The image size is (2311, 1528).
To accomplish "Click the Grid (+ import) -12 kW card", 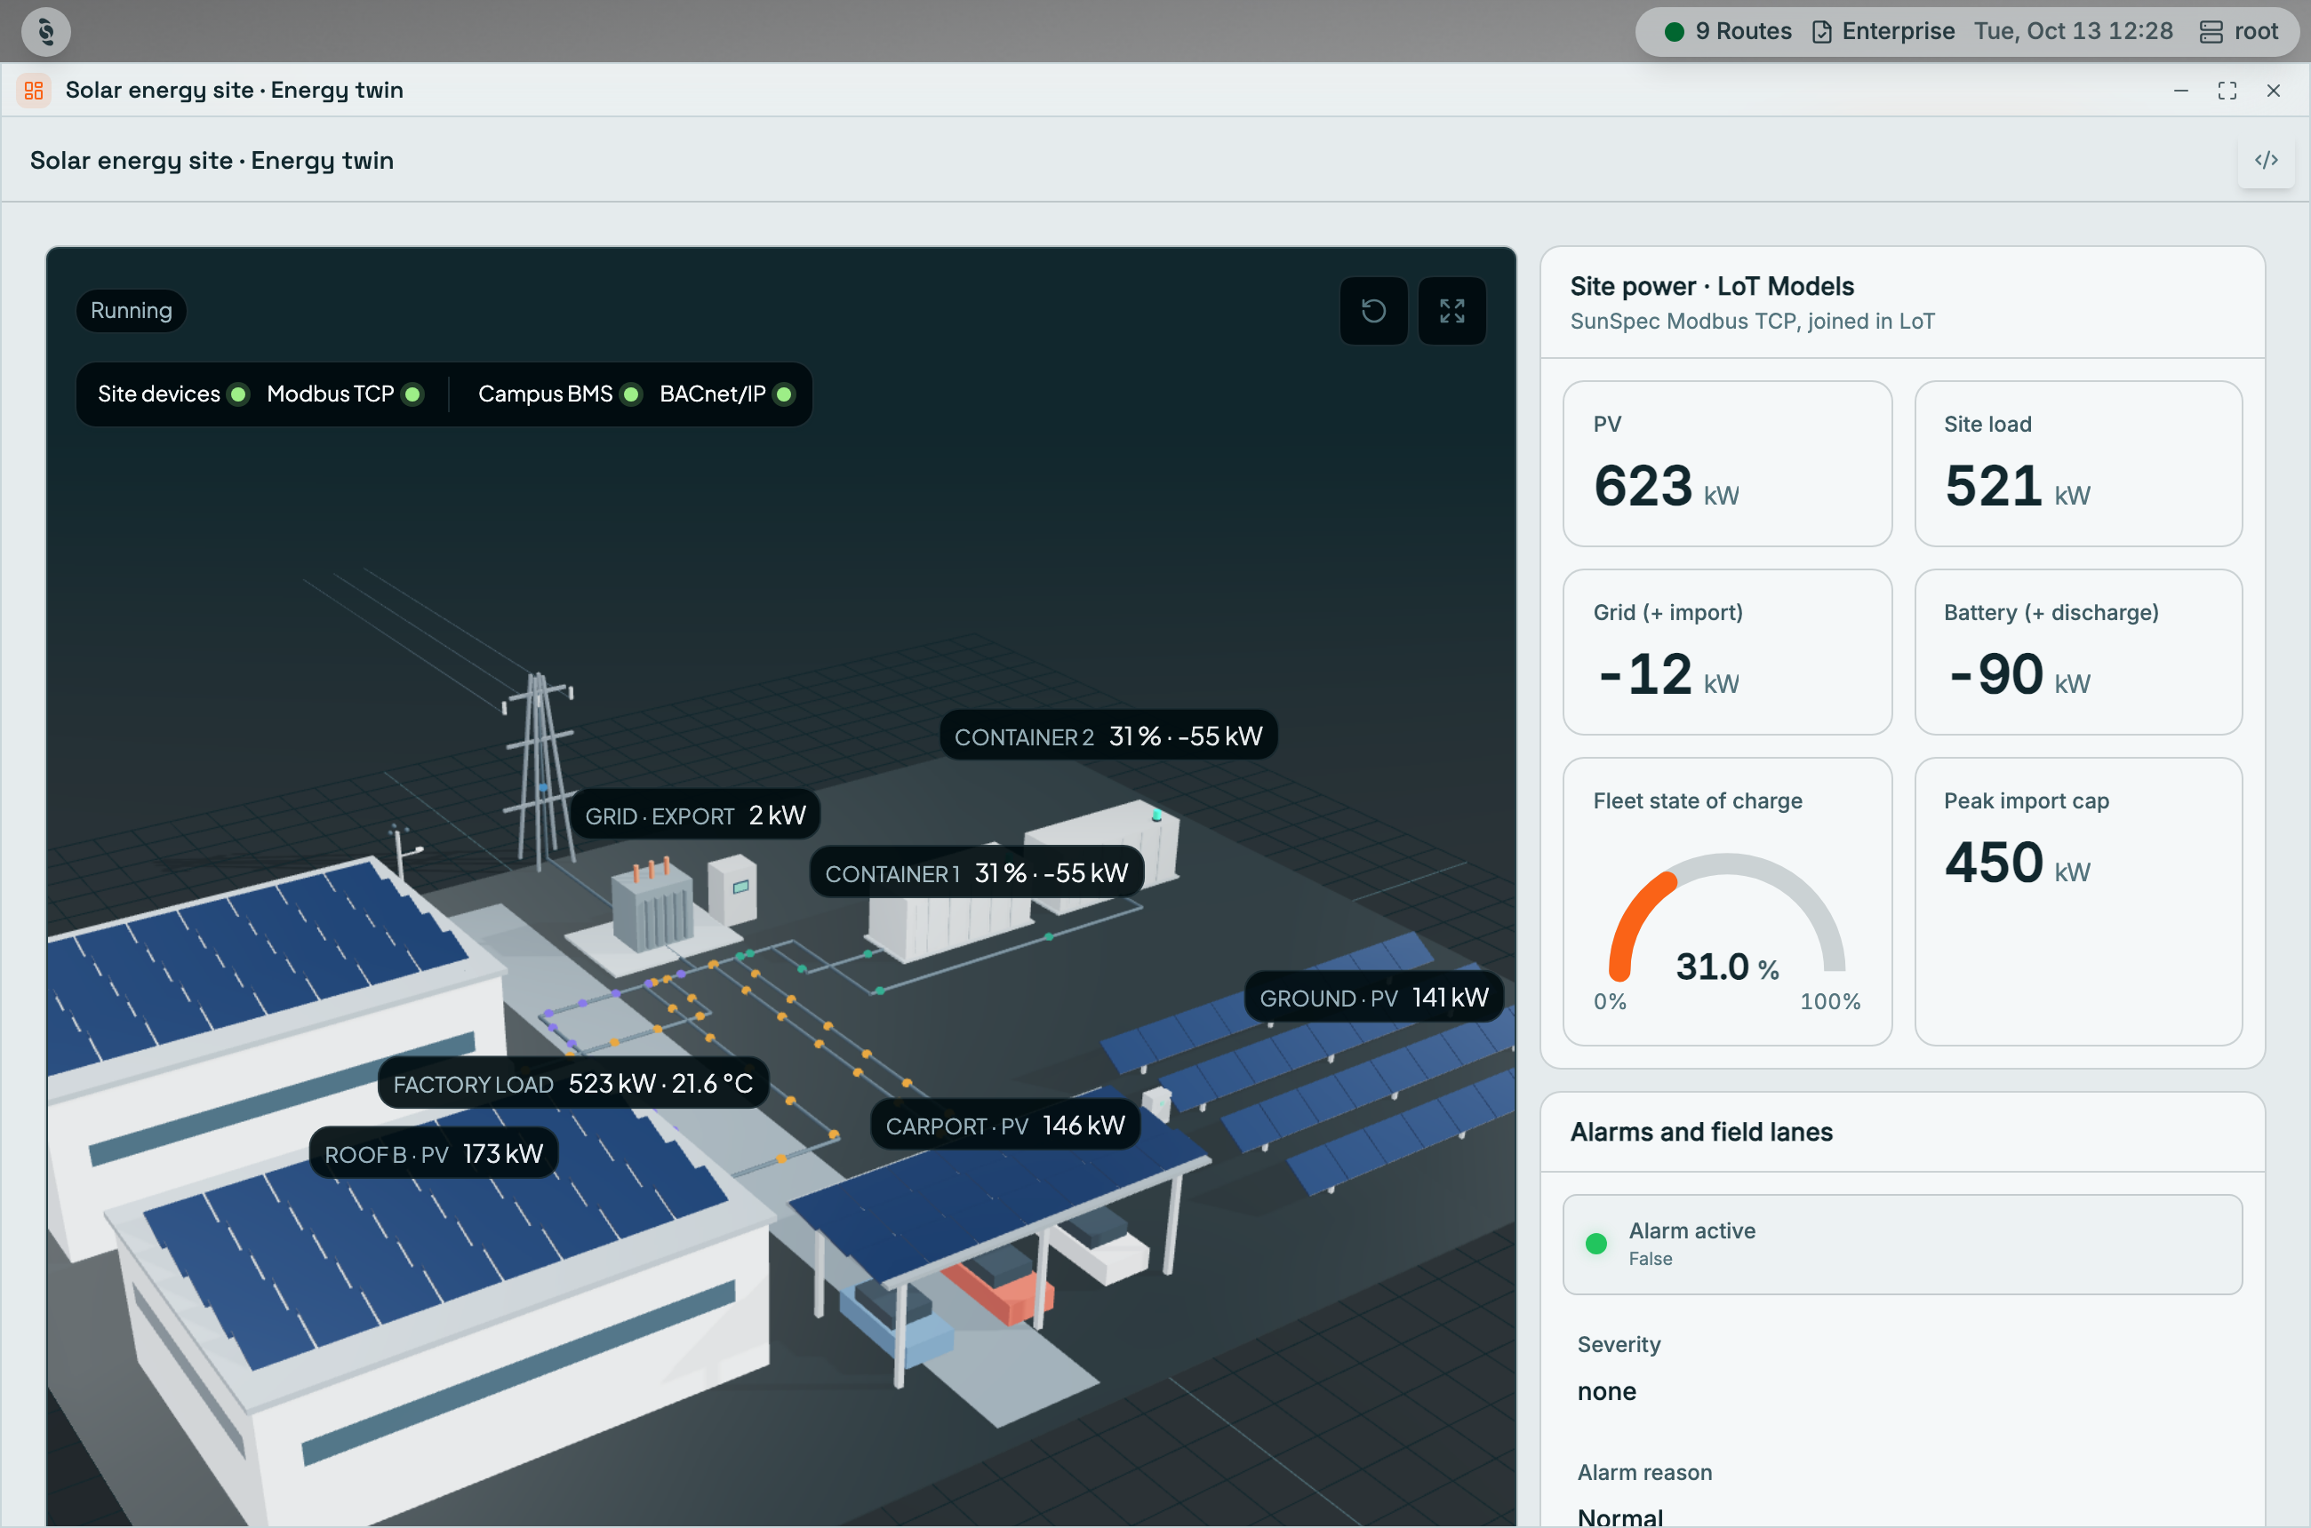I will (1727, 652).
